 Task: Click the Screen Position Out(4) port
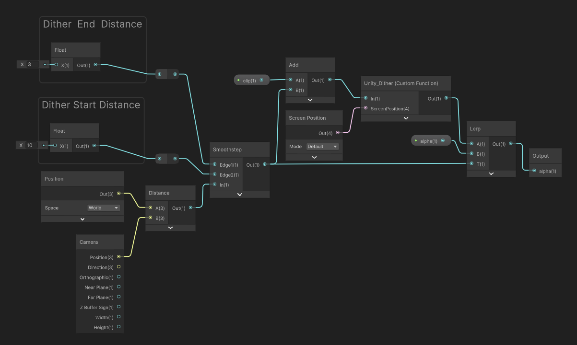pyautogui.click(x=338, y=133)
